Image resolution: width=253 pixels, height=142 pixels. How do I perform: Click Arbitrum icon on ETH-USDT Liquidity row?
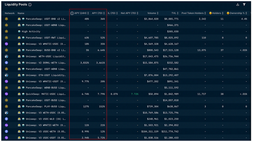(6, 75)
